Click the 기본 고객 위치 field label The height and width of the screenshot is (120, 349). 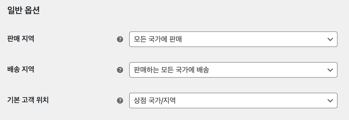[x=28, y=100]
